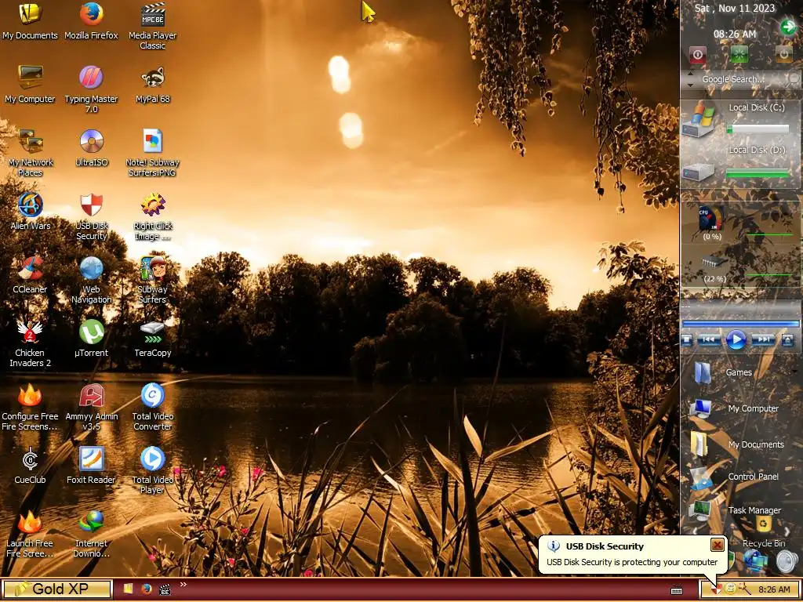Click the keyboard icon on the taskbar

pyautogui.click(x=677, y=590)
